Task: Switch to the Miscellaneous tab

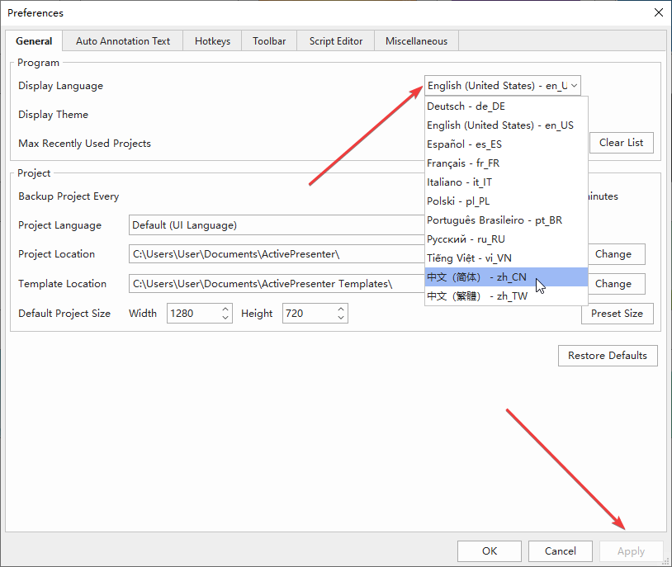Action: (x=416, y=41)
